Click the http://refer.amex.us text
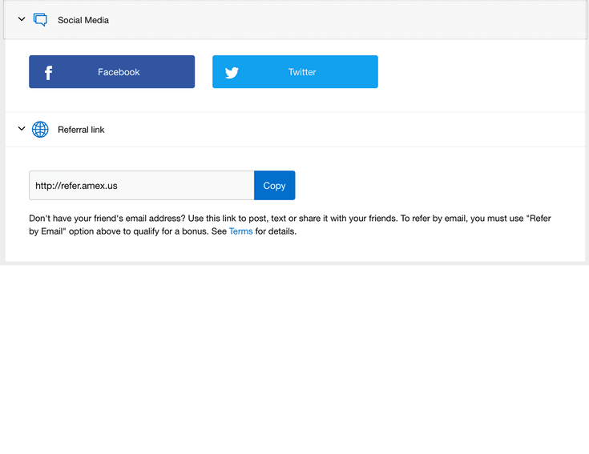The image size is (589, 454). point(76,186)
